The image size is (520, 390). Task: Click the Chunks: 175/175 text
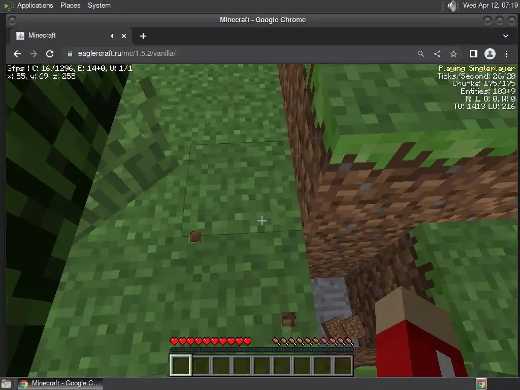pyautogui.click(x=484, y=84)
